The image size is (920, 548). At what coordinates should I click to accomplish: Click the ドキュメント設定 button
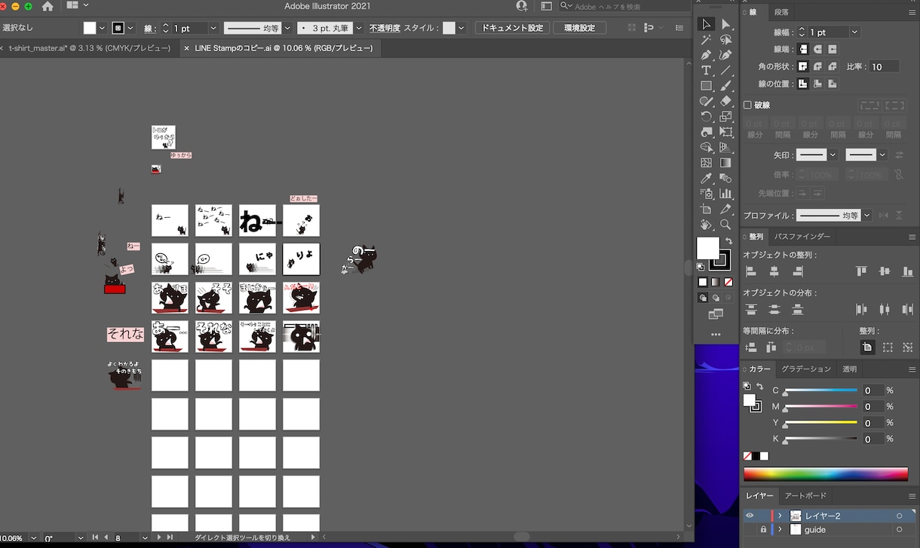click(x=512, y=28)
